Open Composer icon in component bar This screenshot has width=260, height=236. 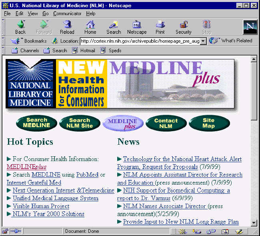coord(239,231)
